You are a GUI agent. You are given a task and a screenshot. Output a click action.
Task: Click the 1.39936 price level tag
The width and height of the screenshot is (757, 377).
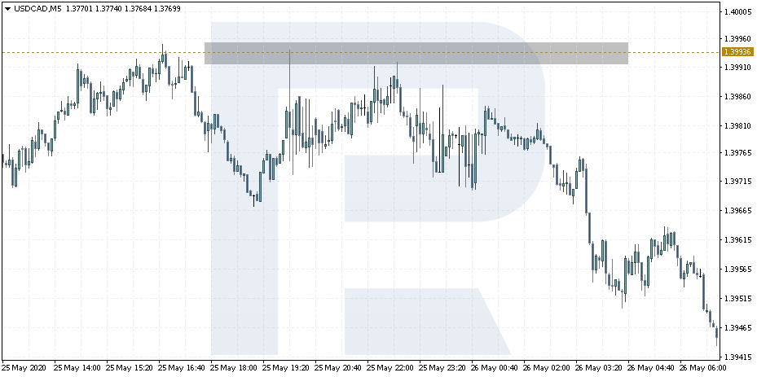click(737, 52)
